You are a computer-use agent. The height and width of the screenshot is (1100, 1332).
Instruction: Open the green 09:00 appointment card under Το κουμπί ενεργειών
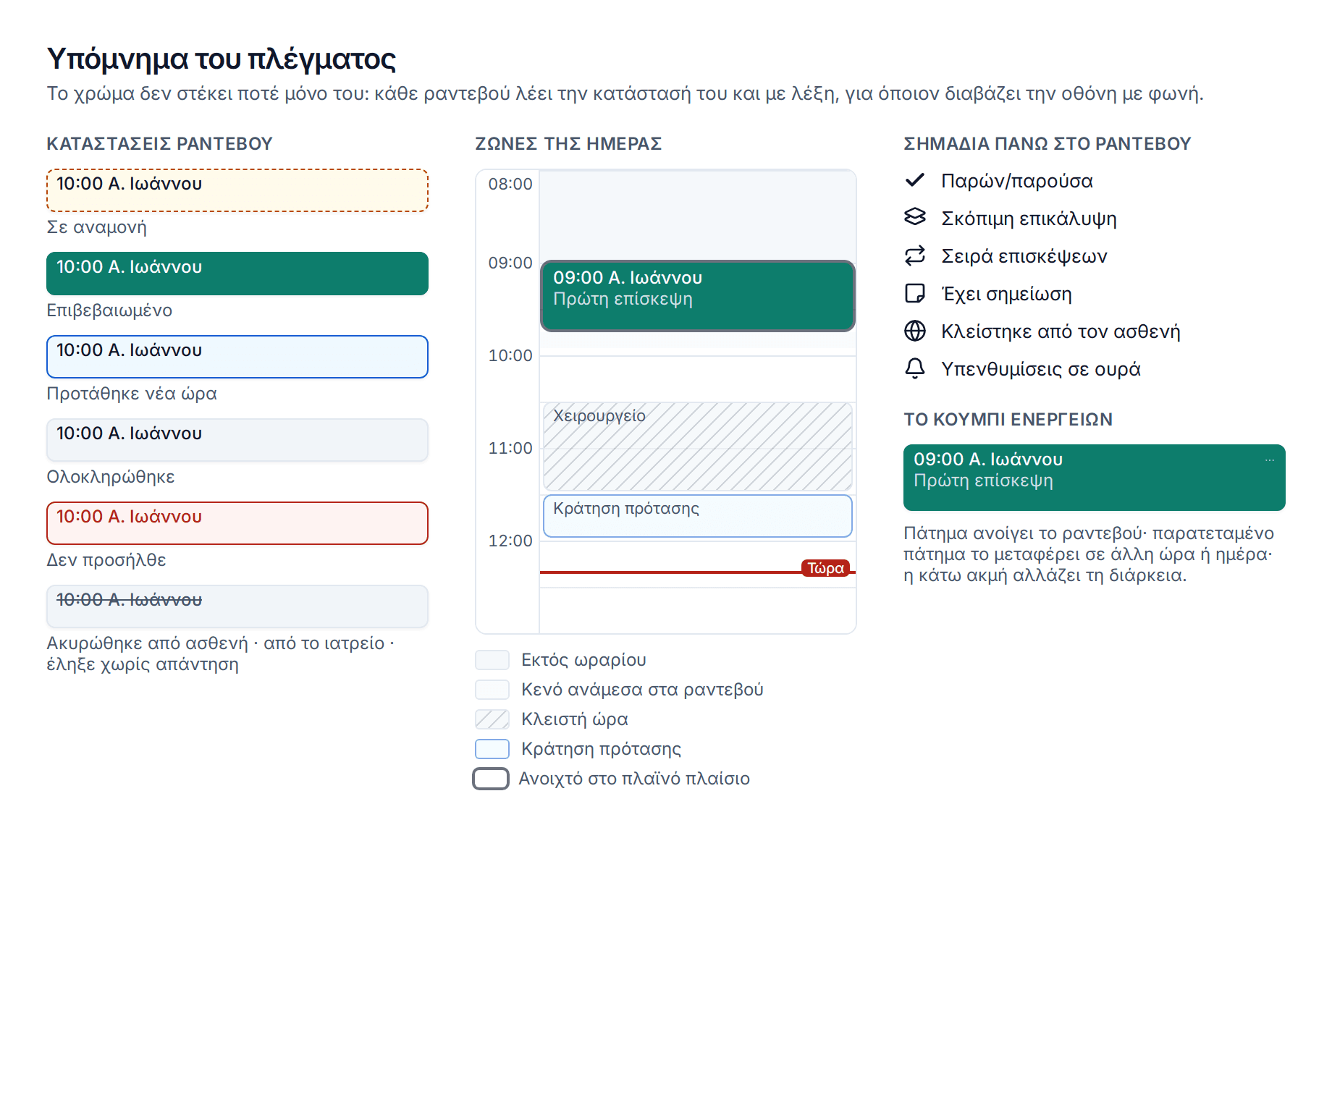(x=1094, y=478)
